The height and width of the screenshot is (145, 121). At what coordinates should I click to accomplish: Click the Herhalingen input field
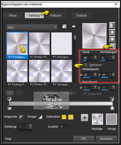[105, 58]
